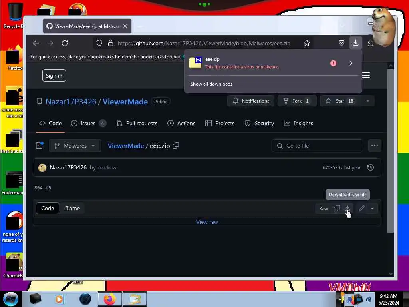Image resolution: width=409 pixels, height=307 pixels.
Task: Open ViewerMade repository link in header
Action: coord(125,101)
